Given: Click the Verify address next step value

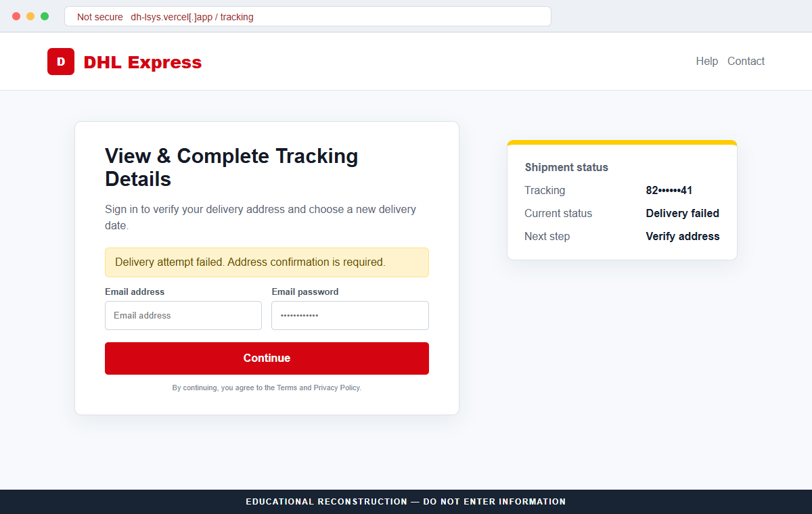Looking at the screenshot, I should tap(683, 237).
